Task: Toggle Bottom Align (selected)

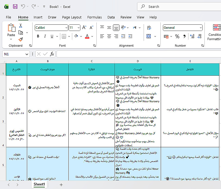Action: point(116,28)
